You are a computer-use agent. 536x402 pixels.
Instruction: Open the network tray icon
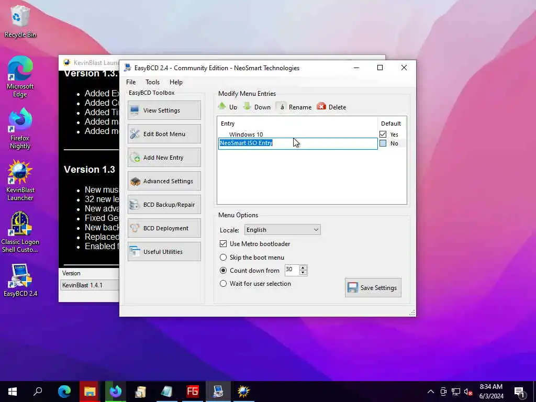tap(456, 392)
